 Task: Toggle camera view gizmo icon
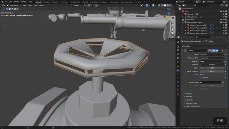click(172, 33)
